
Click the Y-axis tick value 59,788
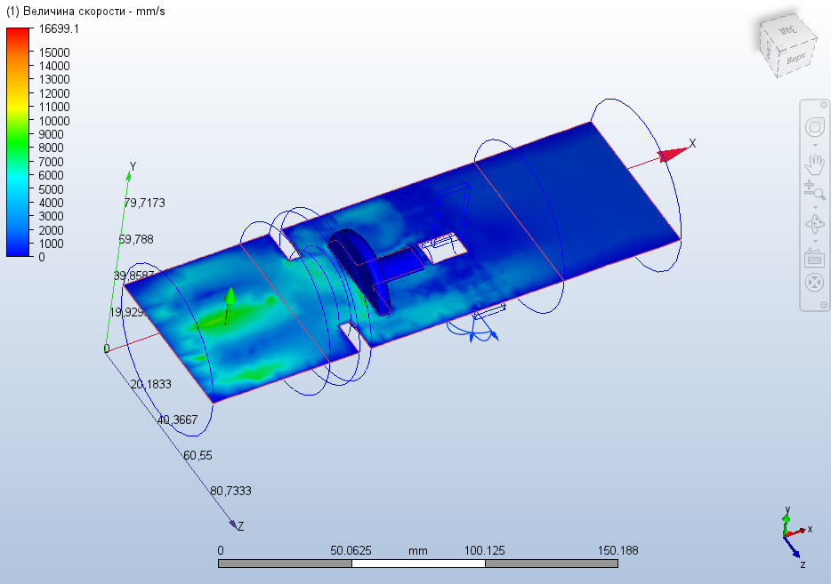coord(136,239)
